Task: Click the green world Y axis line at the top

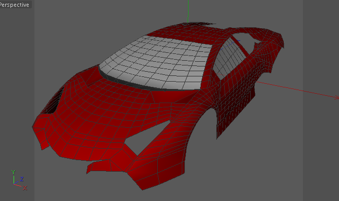Action: [188, 11]
